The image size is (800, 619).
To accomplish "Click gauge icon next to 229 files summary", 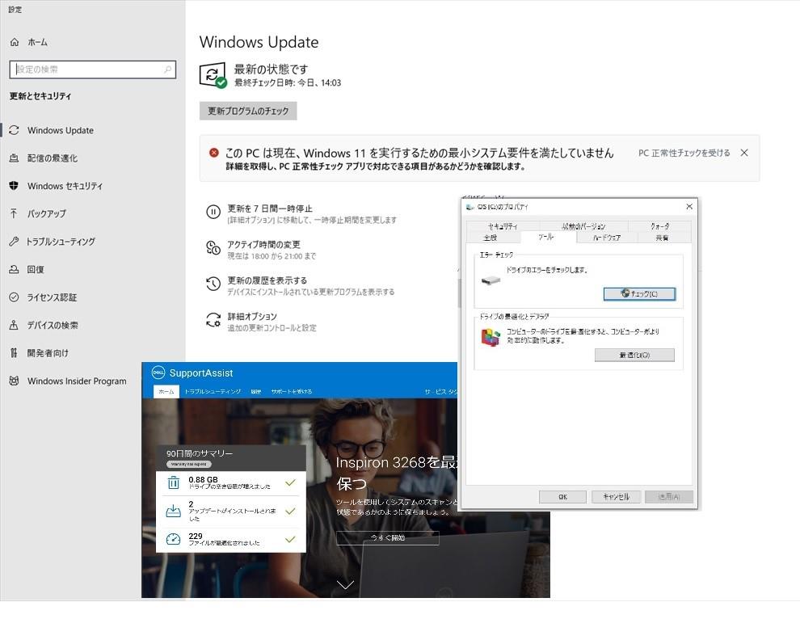I will tap(174, 539).
